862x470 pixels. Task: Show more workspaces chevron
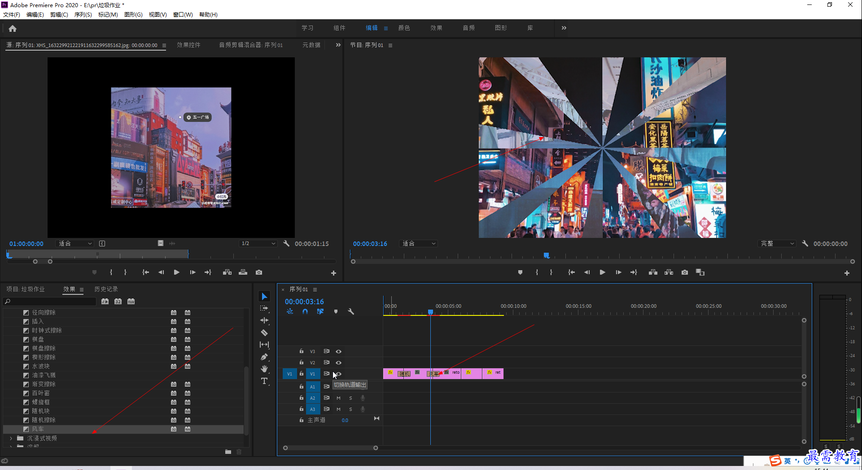click(564, 28)
